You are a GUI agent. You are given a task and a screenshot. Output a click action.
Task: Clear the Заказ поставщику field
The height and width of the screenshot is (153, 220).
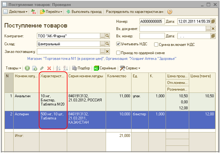pyautogui.click(x=107, y=51)
